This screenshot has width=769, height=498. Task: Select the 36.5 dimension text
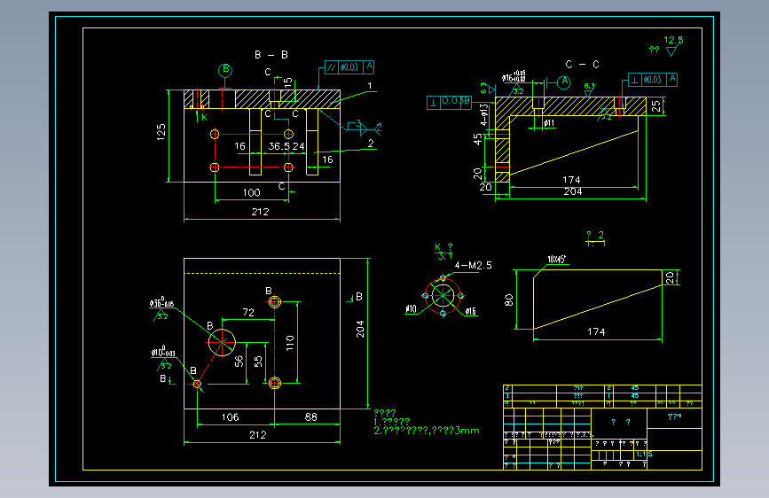point(279,146)
